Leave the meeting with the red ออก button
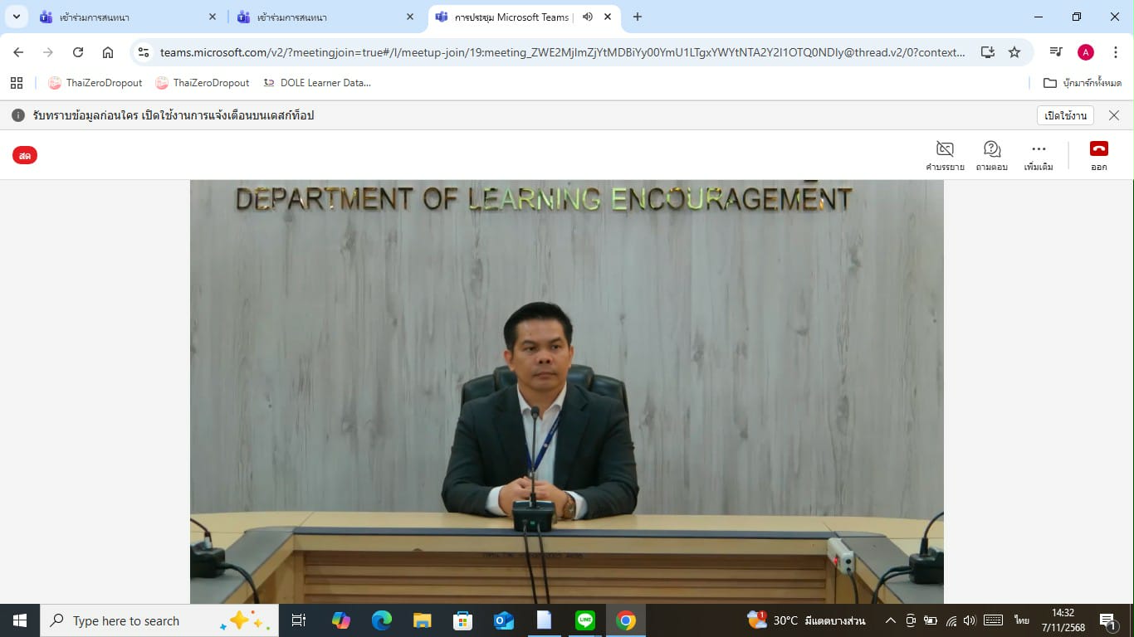Screen dimensions: 1134x637 click(1099, 155)
